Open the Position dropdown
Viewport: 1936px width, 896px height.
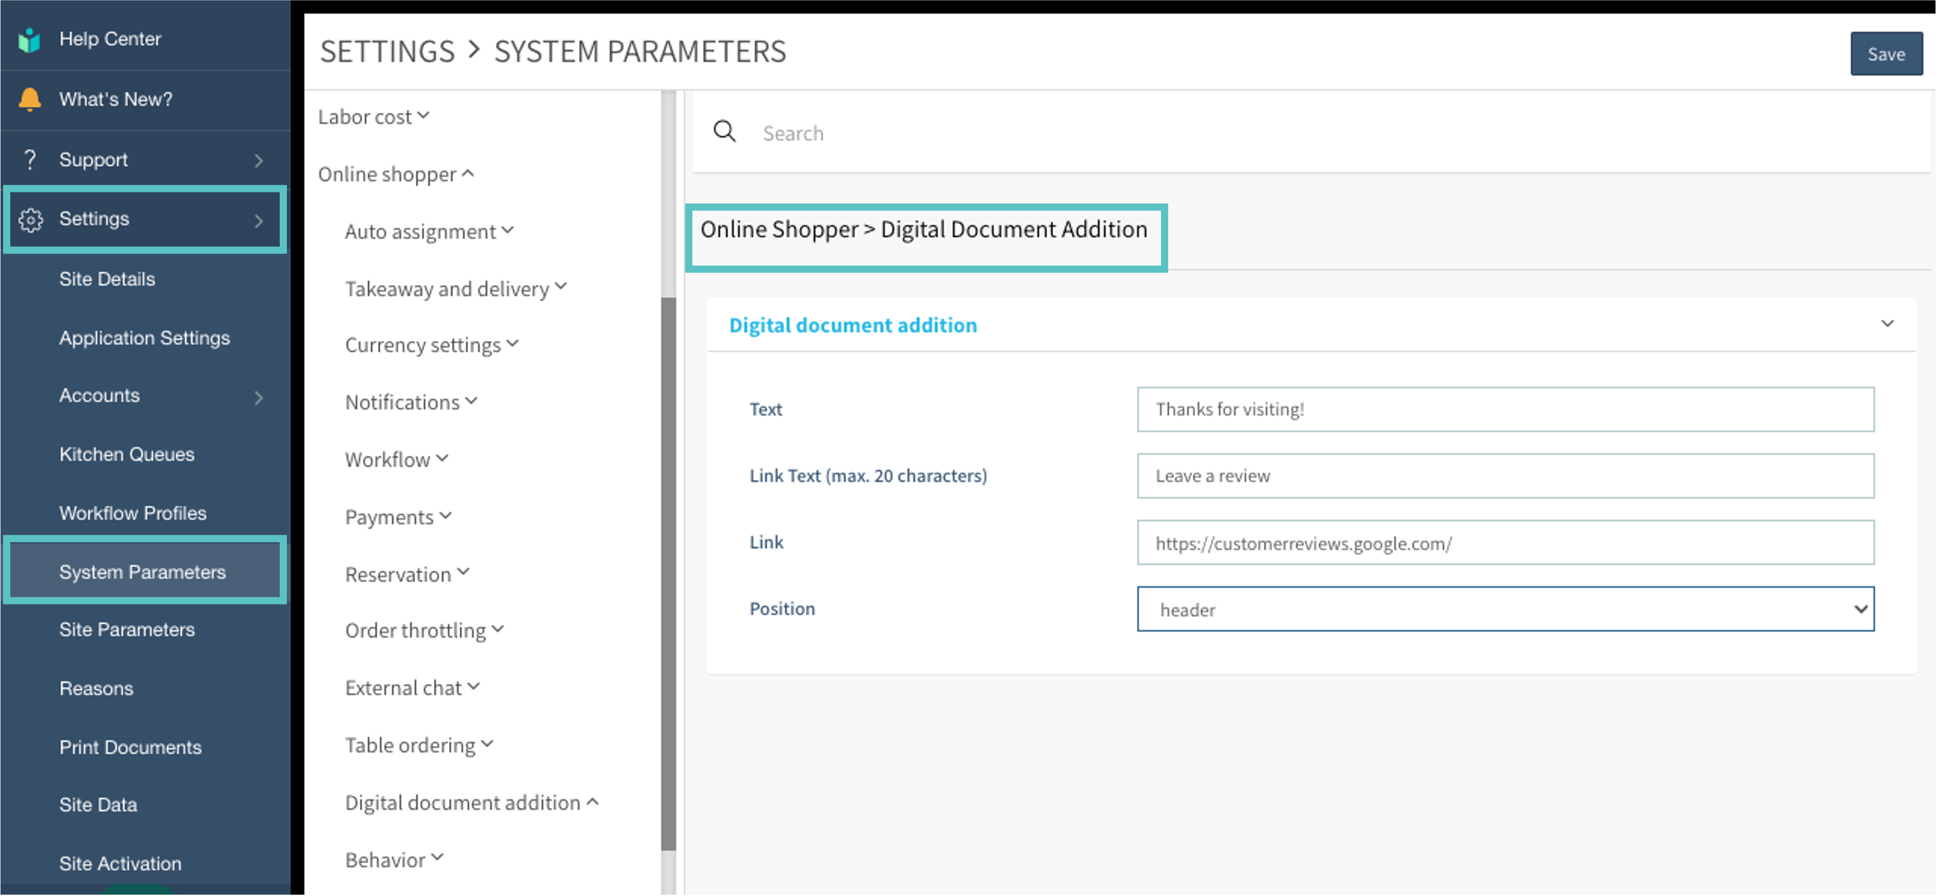point(1505,609)
